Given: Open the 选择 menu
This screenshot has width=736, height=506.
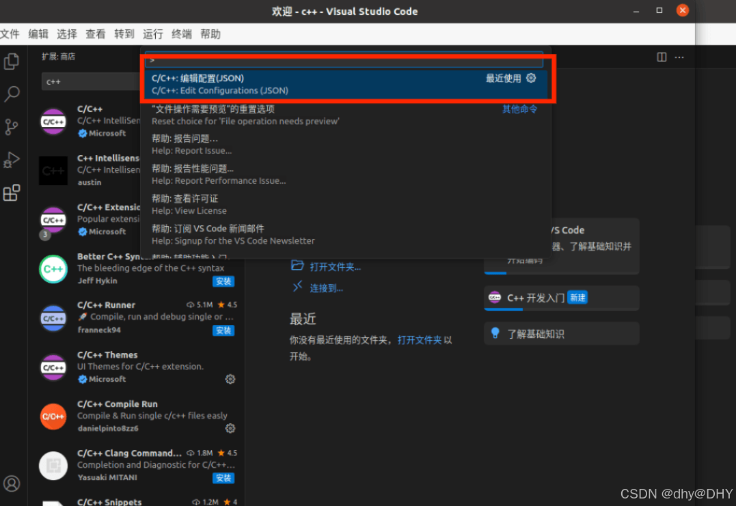Looking at the screenshot, I should (67, 34).
